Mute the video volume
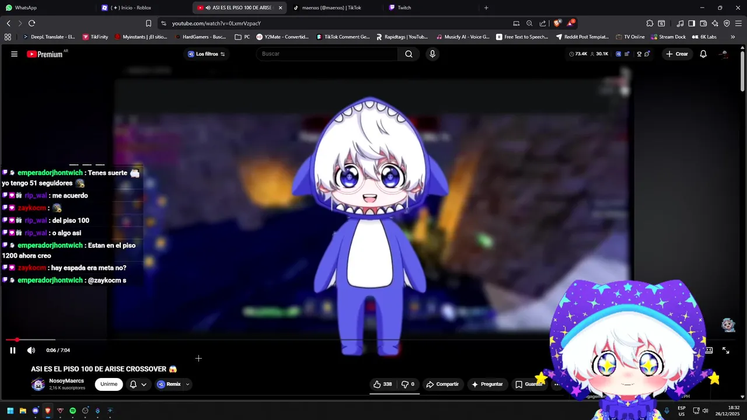747x420 pixels. 31,350
